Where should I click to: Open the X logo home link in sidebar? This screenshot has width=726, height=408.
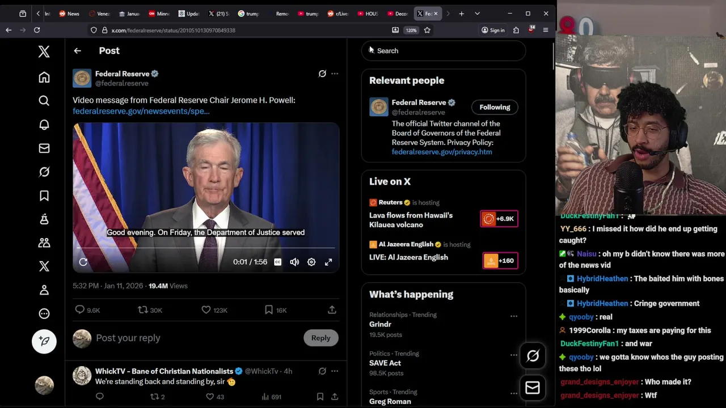44,52
